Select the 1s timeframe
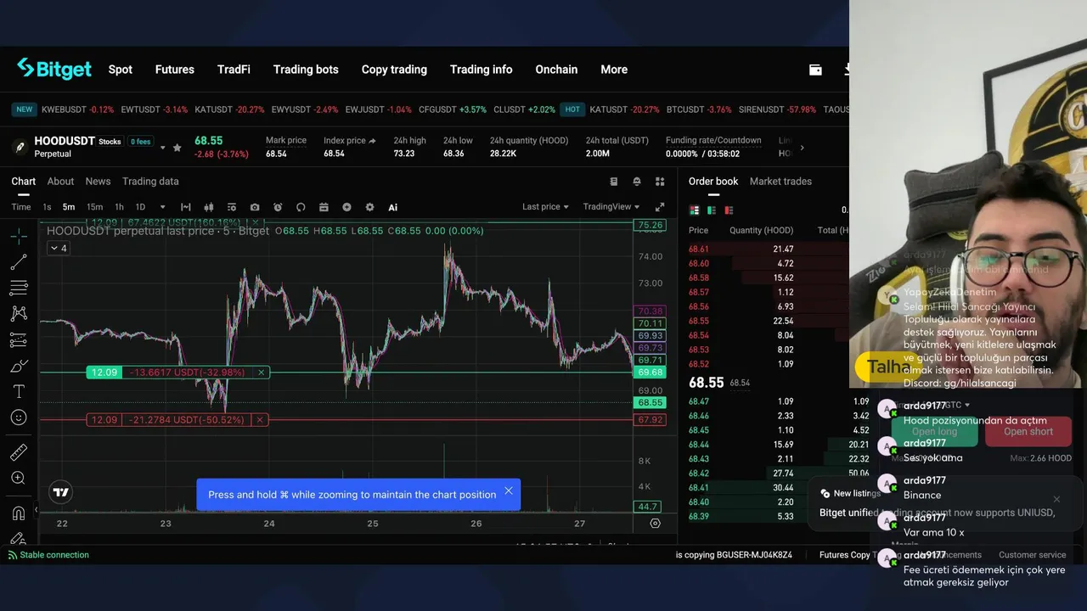This screenshot has height=611, width=1087. coord(47,207)
